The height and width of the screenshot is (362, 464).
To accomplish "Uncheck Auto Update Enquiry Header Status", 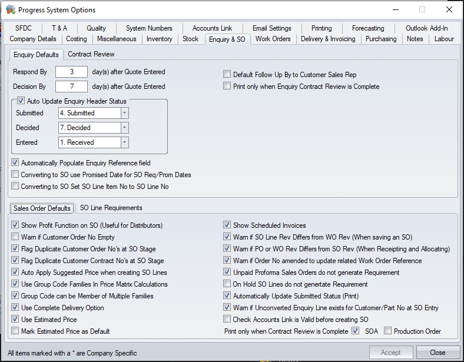I will point(21,101).
